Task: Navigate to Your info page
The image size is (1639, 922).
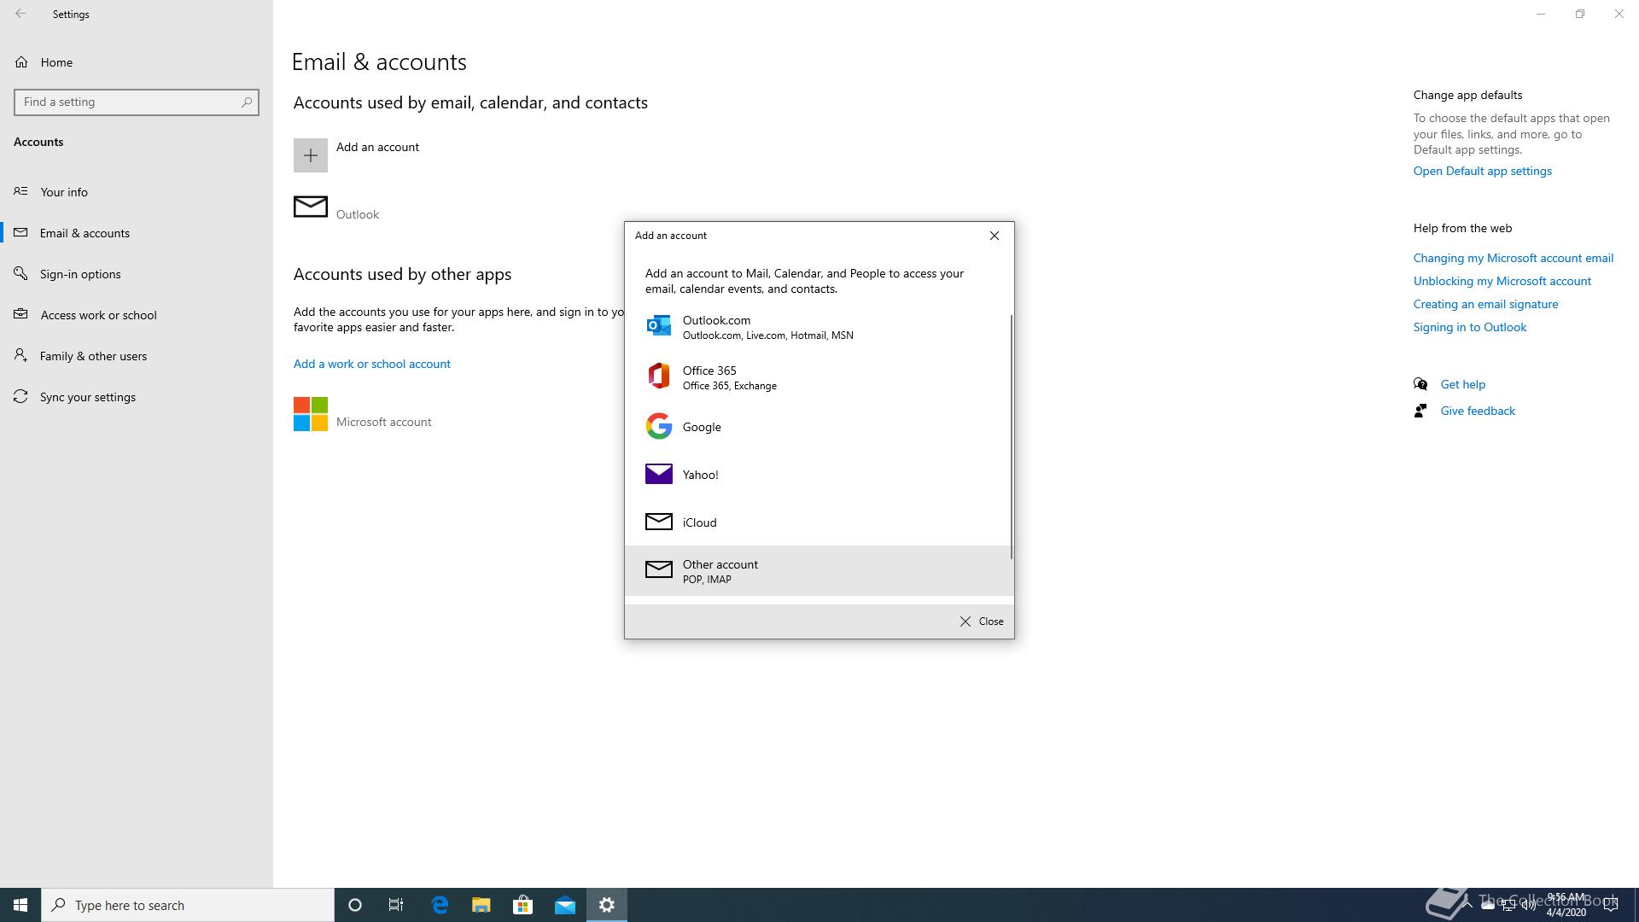Action: pyautogui.click(x=64, y=192)
